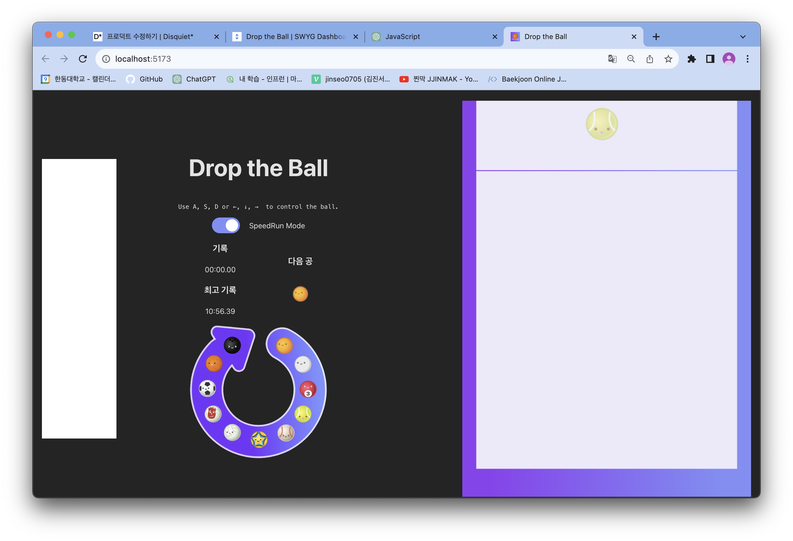Click the orange ball at ring start
The width and height of the screenshot is (793, 541).
[x=284, y=345]
